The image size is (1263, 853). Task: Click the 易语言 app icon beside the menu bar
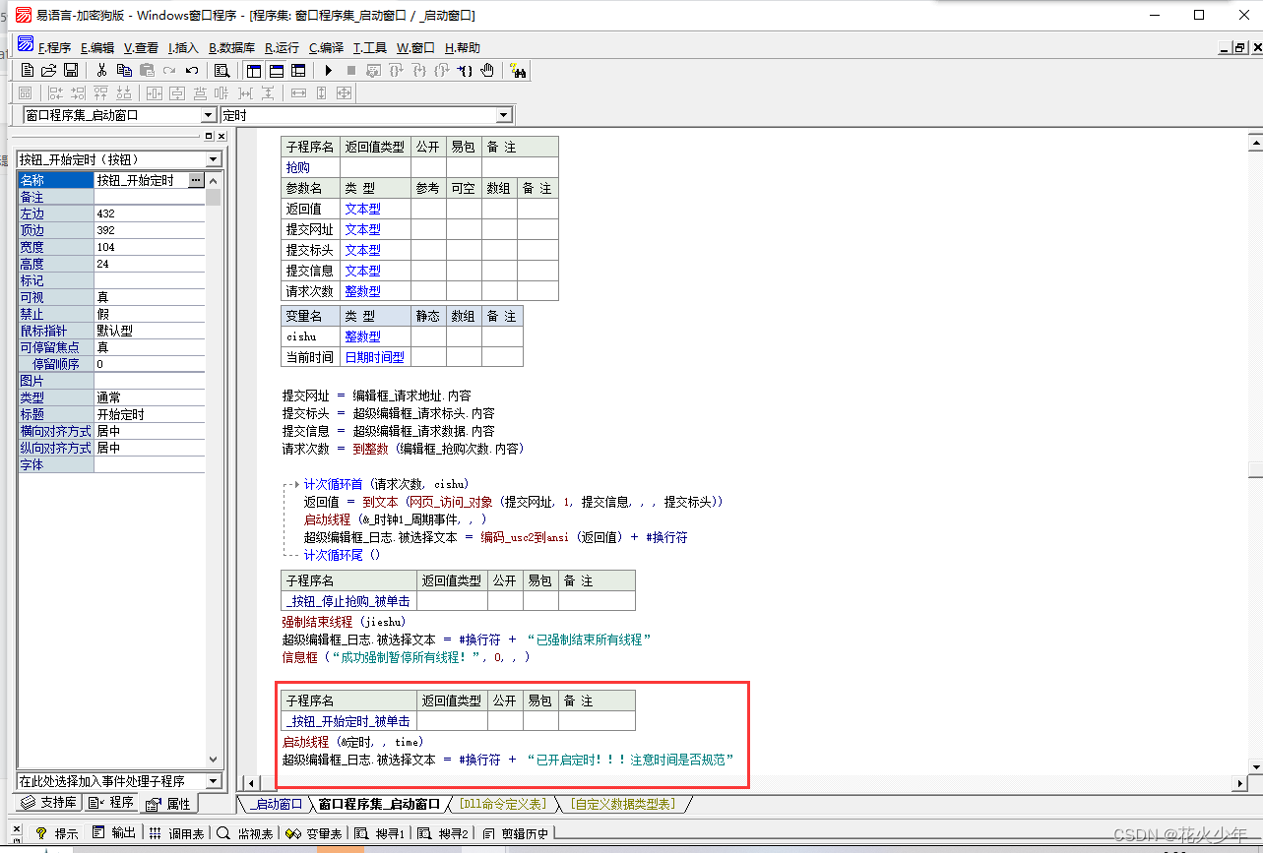tap(26, 44)
